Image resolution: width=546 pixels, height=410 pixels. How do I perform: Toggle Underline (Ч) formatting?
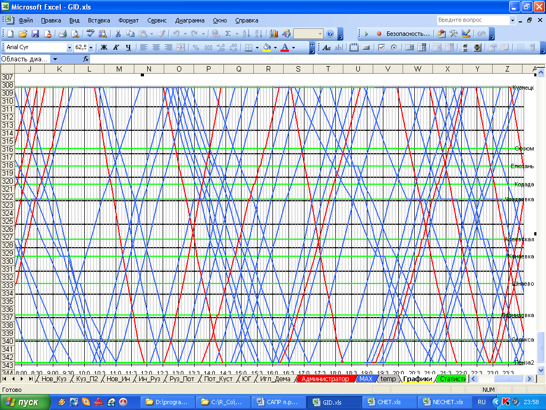coord(129,48)
